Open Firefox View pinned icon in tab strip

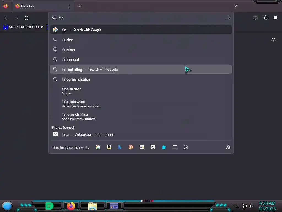click(6, 6)
